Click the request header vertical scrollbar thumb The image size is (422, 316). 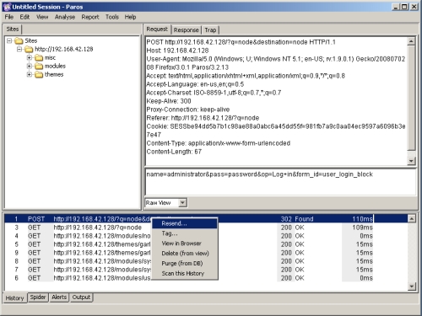[x=411, y=98]
